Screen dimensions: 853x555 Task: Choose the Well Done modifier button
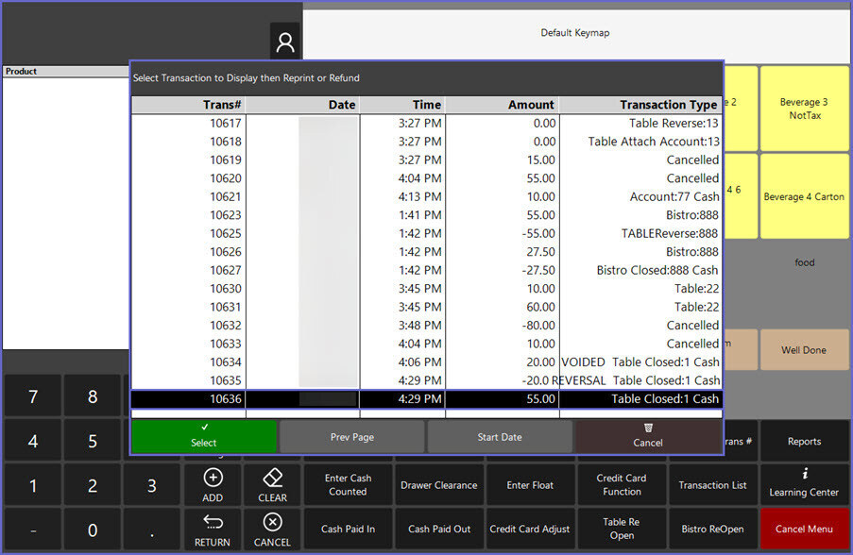coord(803,350)
